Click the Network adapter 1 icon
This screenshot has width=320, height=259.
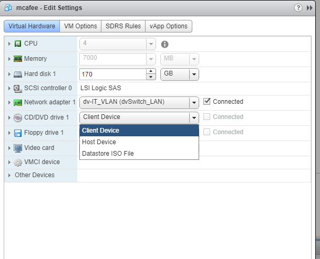point(18,102)
